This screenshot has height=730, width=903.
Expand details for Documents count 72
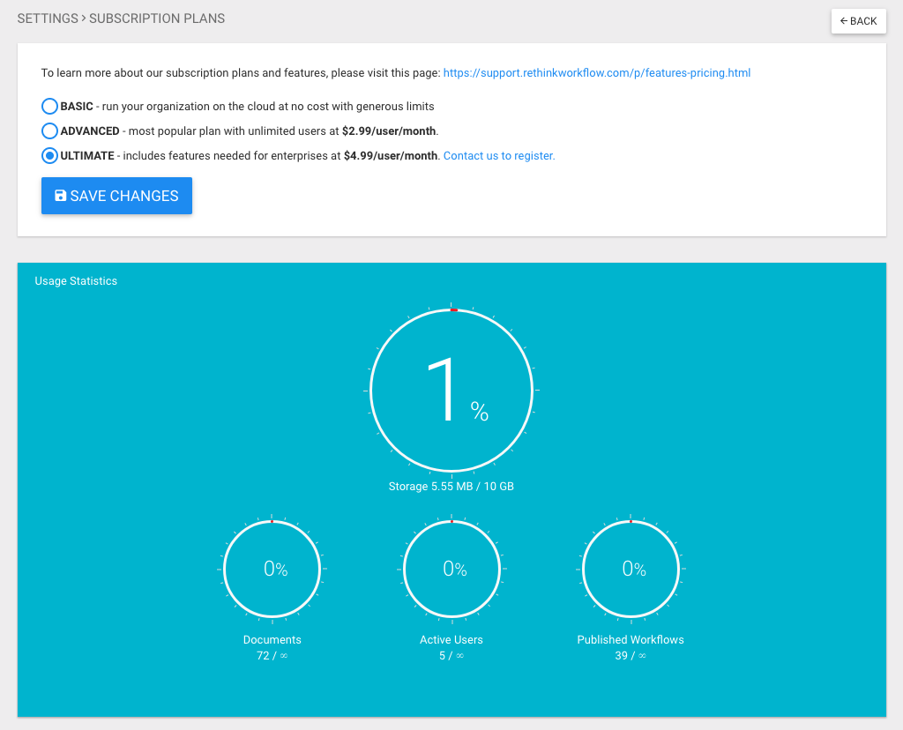272,655
